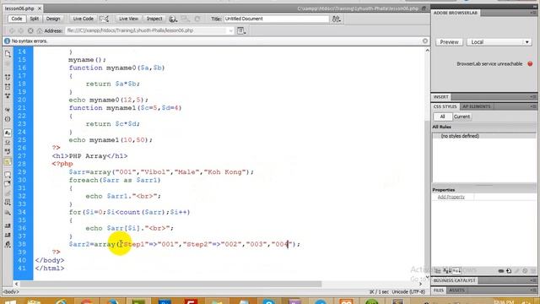Click the Select Parent Tag icon
Screen dimensions: 540x304
click(8, 110)
